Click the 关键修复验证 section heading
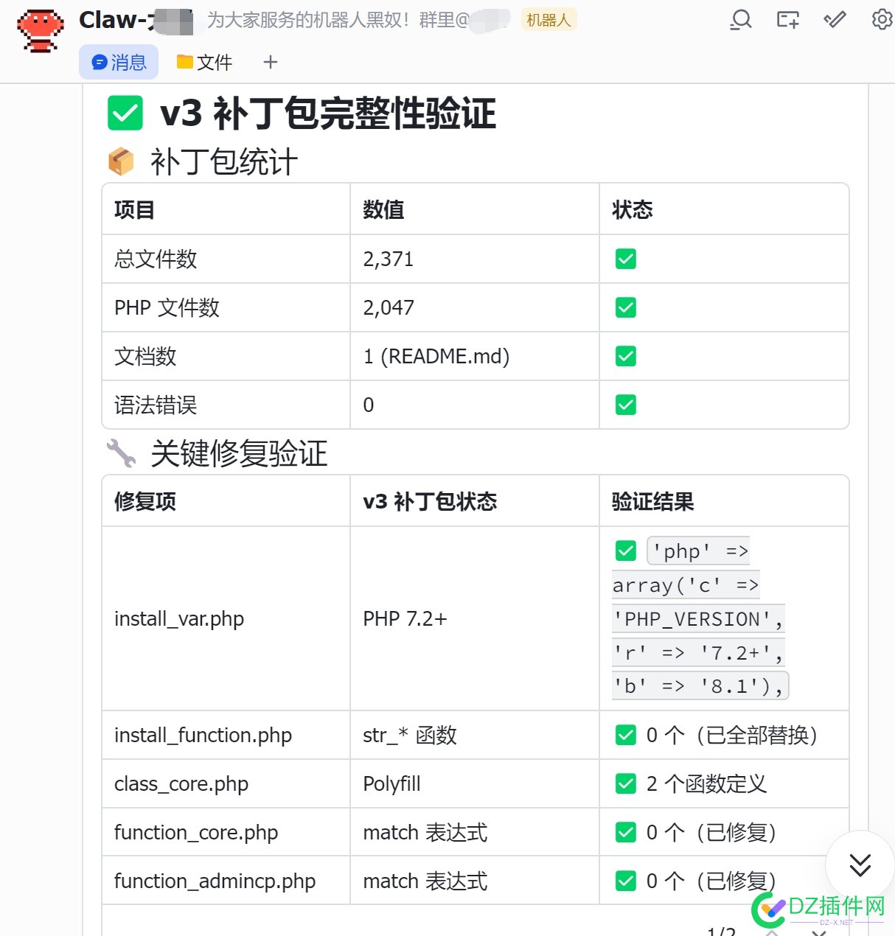Image resolution: width=895 pixels, height=936 pixels. [x=239, y=453]
